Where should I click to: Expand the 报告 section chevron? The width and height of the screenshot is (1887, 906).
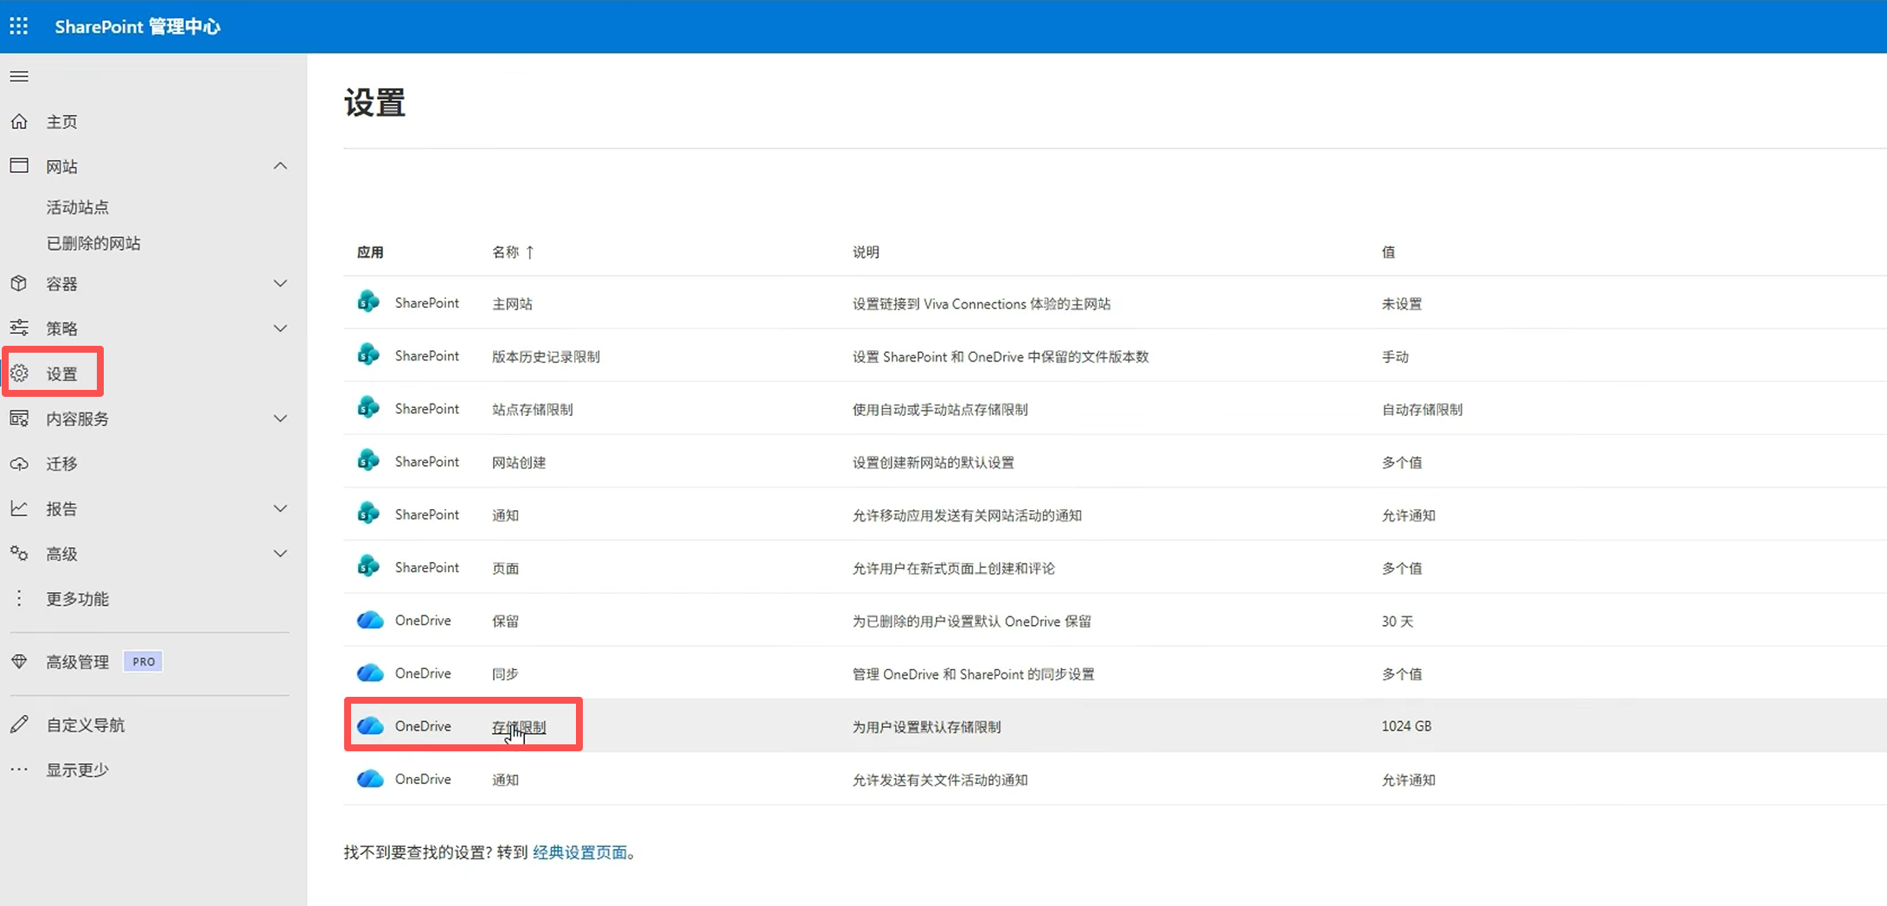280,507
